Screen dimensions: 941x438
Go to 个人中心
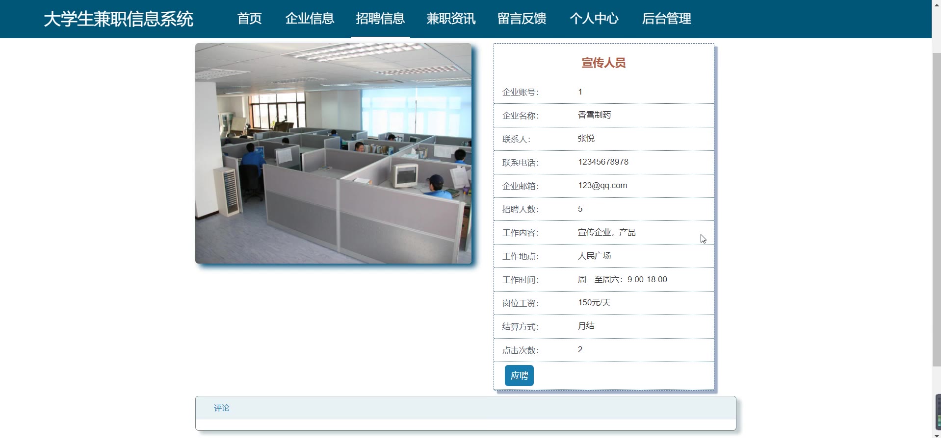coord(594,19)
